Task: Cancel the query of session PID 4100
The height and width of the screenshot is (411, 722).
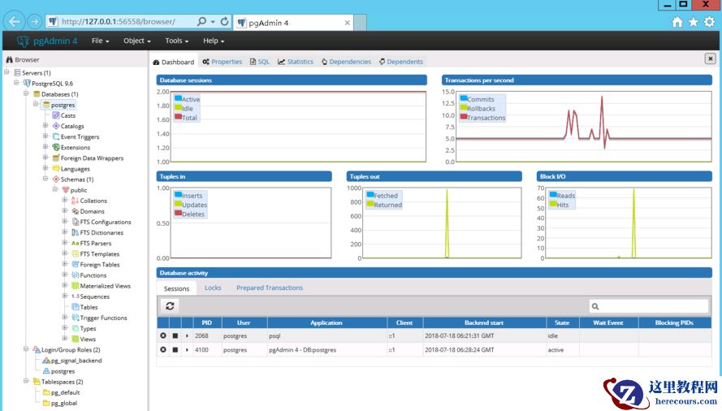Action: 163,350
